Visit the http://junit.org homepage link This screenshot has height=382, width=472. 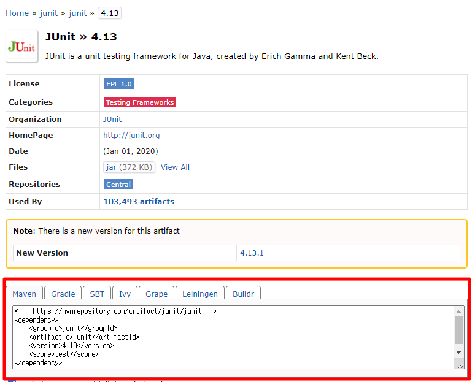(x=131, y=136)
